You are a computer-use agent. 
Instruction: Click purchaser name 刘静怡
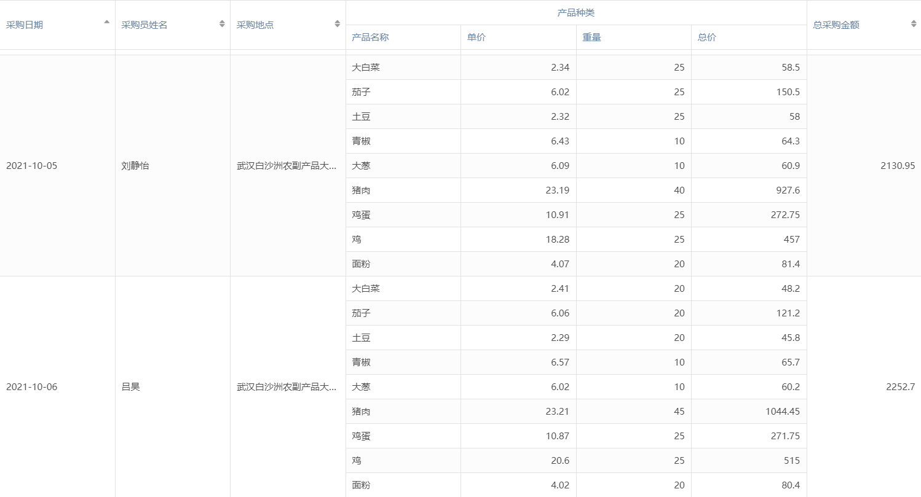coord(135,166)
